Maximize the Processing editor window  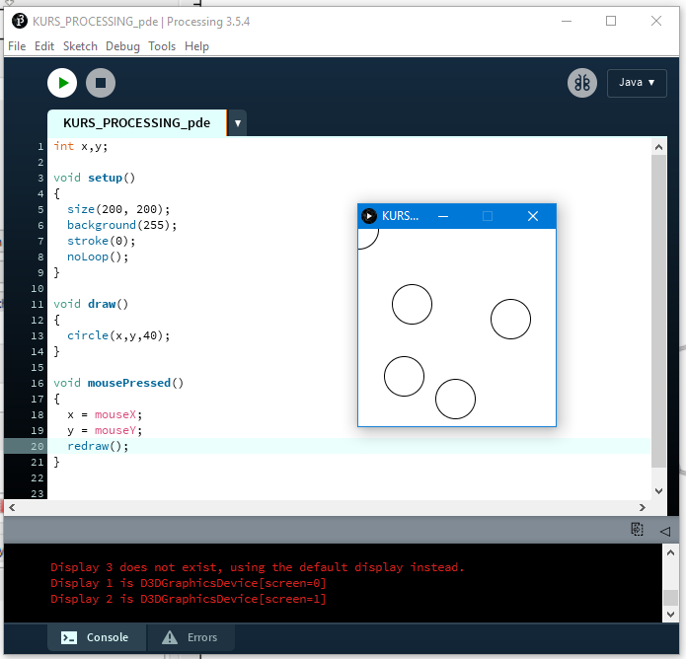click(x=611, y=21)
